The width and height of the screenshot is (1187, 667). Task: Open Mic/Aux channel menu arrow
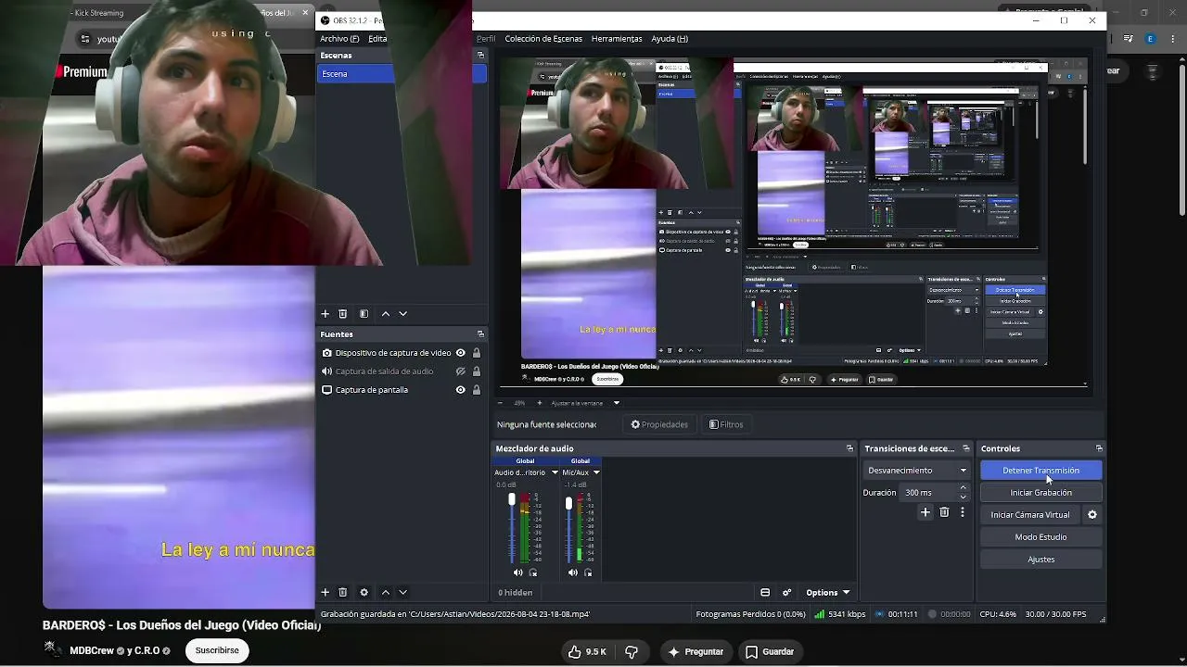[x=596, y=472]
